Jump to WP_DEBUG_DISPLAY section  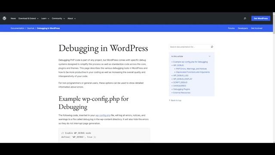[x=183, y=79]
